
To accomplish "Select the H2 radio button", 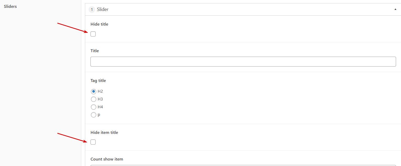I will coord(93,92).
